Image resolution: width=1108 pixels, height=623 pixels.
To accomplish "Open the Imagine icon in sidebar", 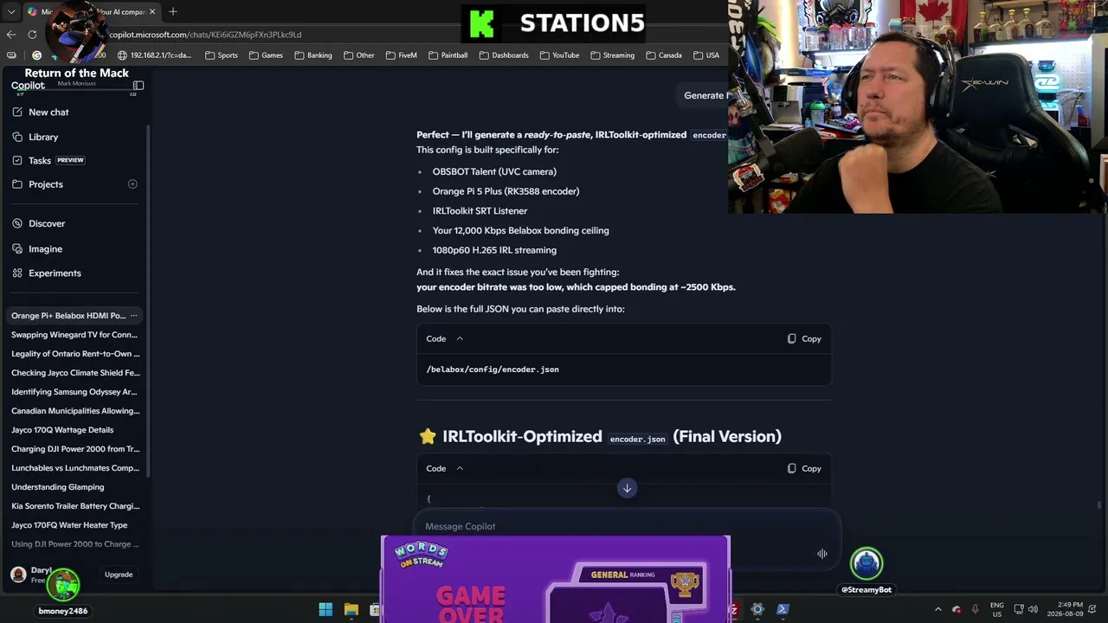I will click(x=17, y=249).
